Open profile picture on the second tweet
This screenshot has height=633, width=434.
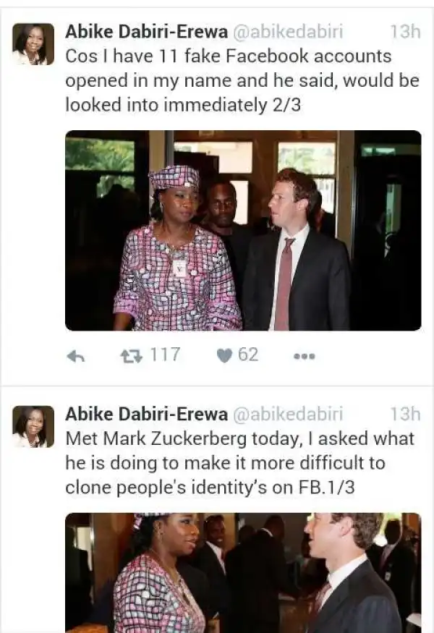[x=33, y=426]
